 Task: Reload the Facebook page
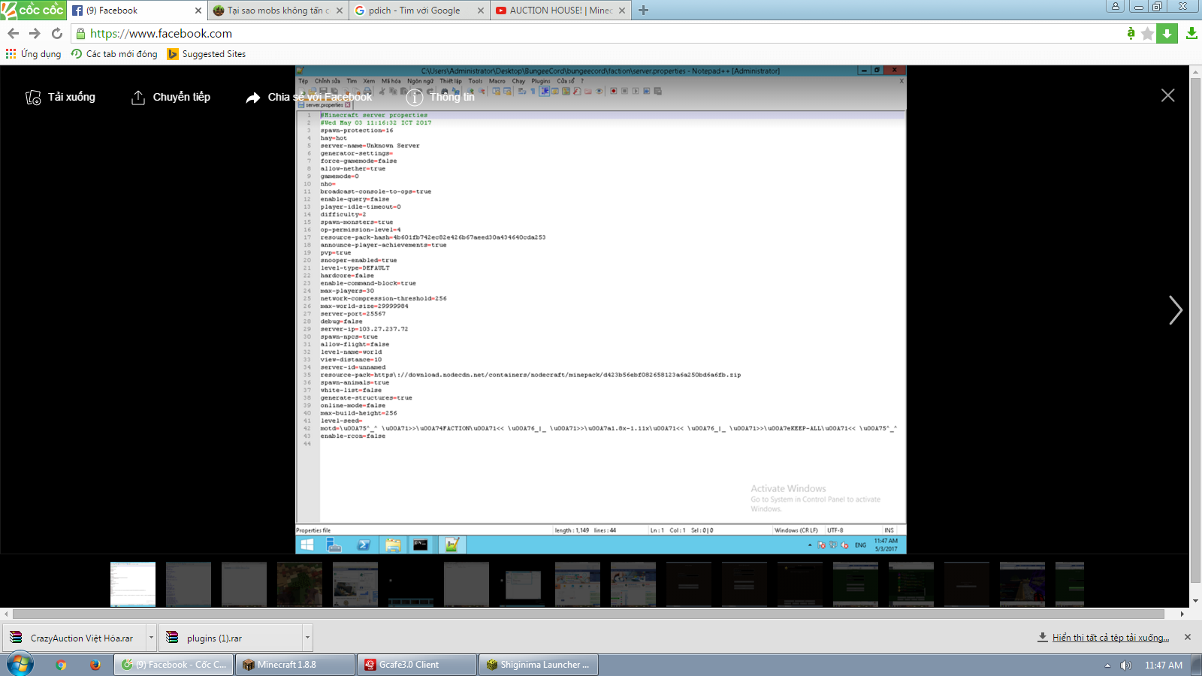(57, 34)
